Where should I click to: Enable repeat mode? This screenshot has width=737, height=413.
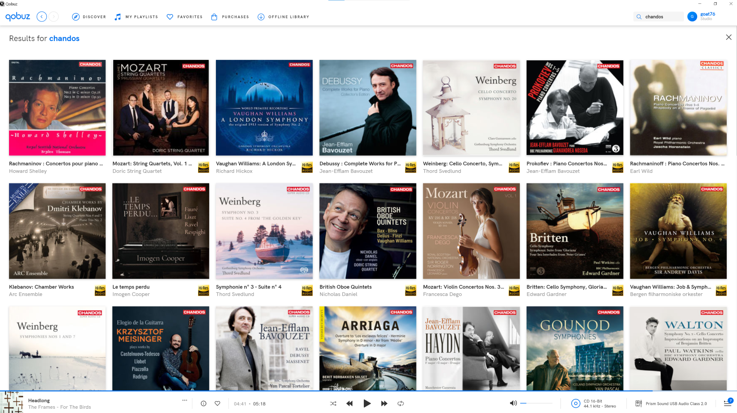(x=401, y=403)
